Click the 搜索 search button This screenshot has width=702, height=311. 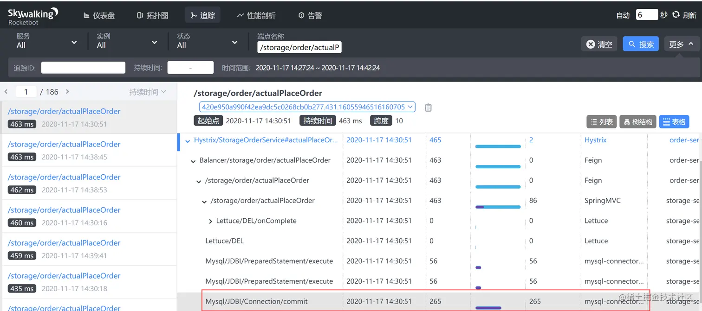pyautogui.click(x=641, y=44)
